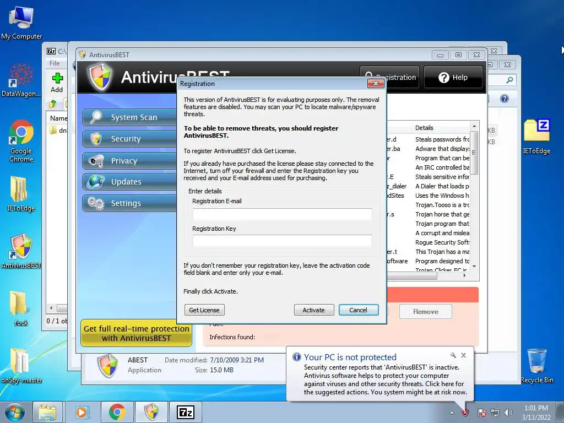Click the AntivirusBEST shield logo
This screenshot has width=564, height=423.
(x=100, y=77)
